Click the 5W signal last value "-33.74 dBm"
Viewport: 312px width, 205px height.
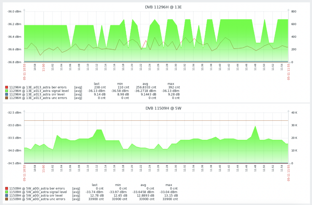(x=95, y=192)
